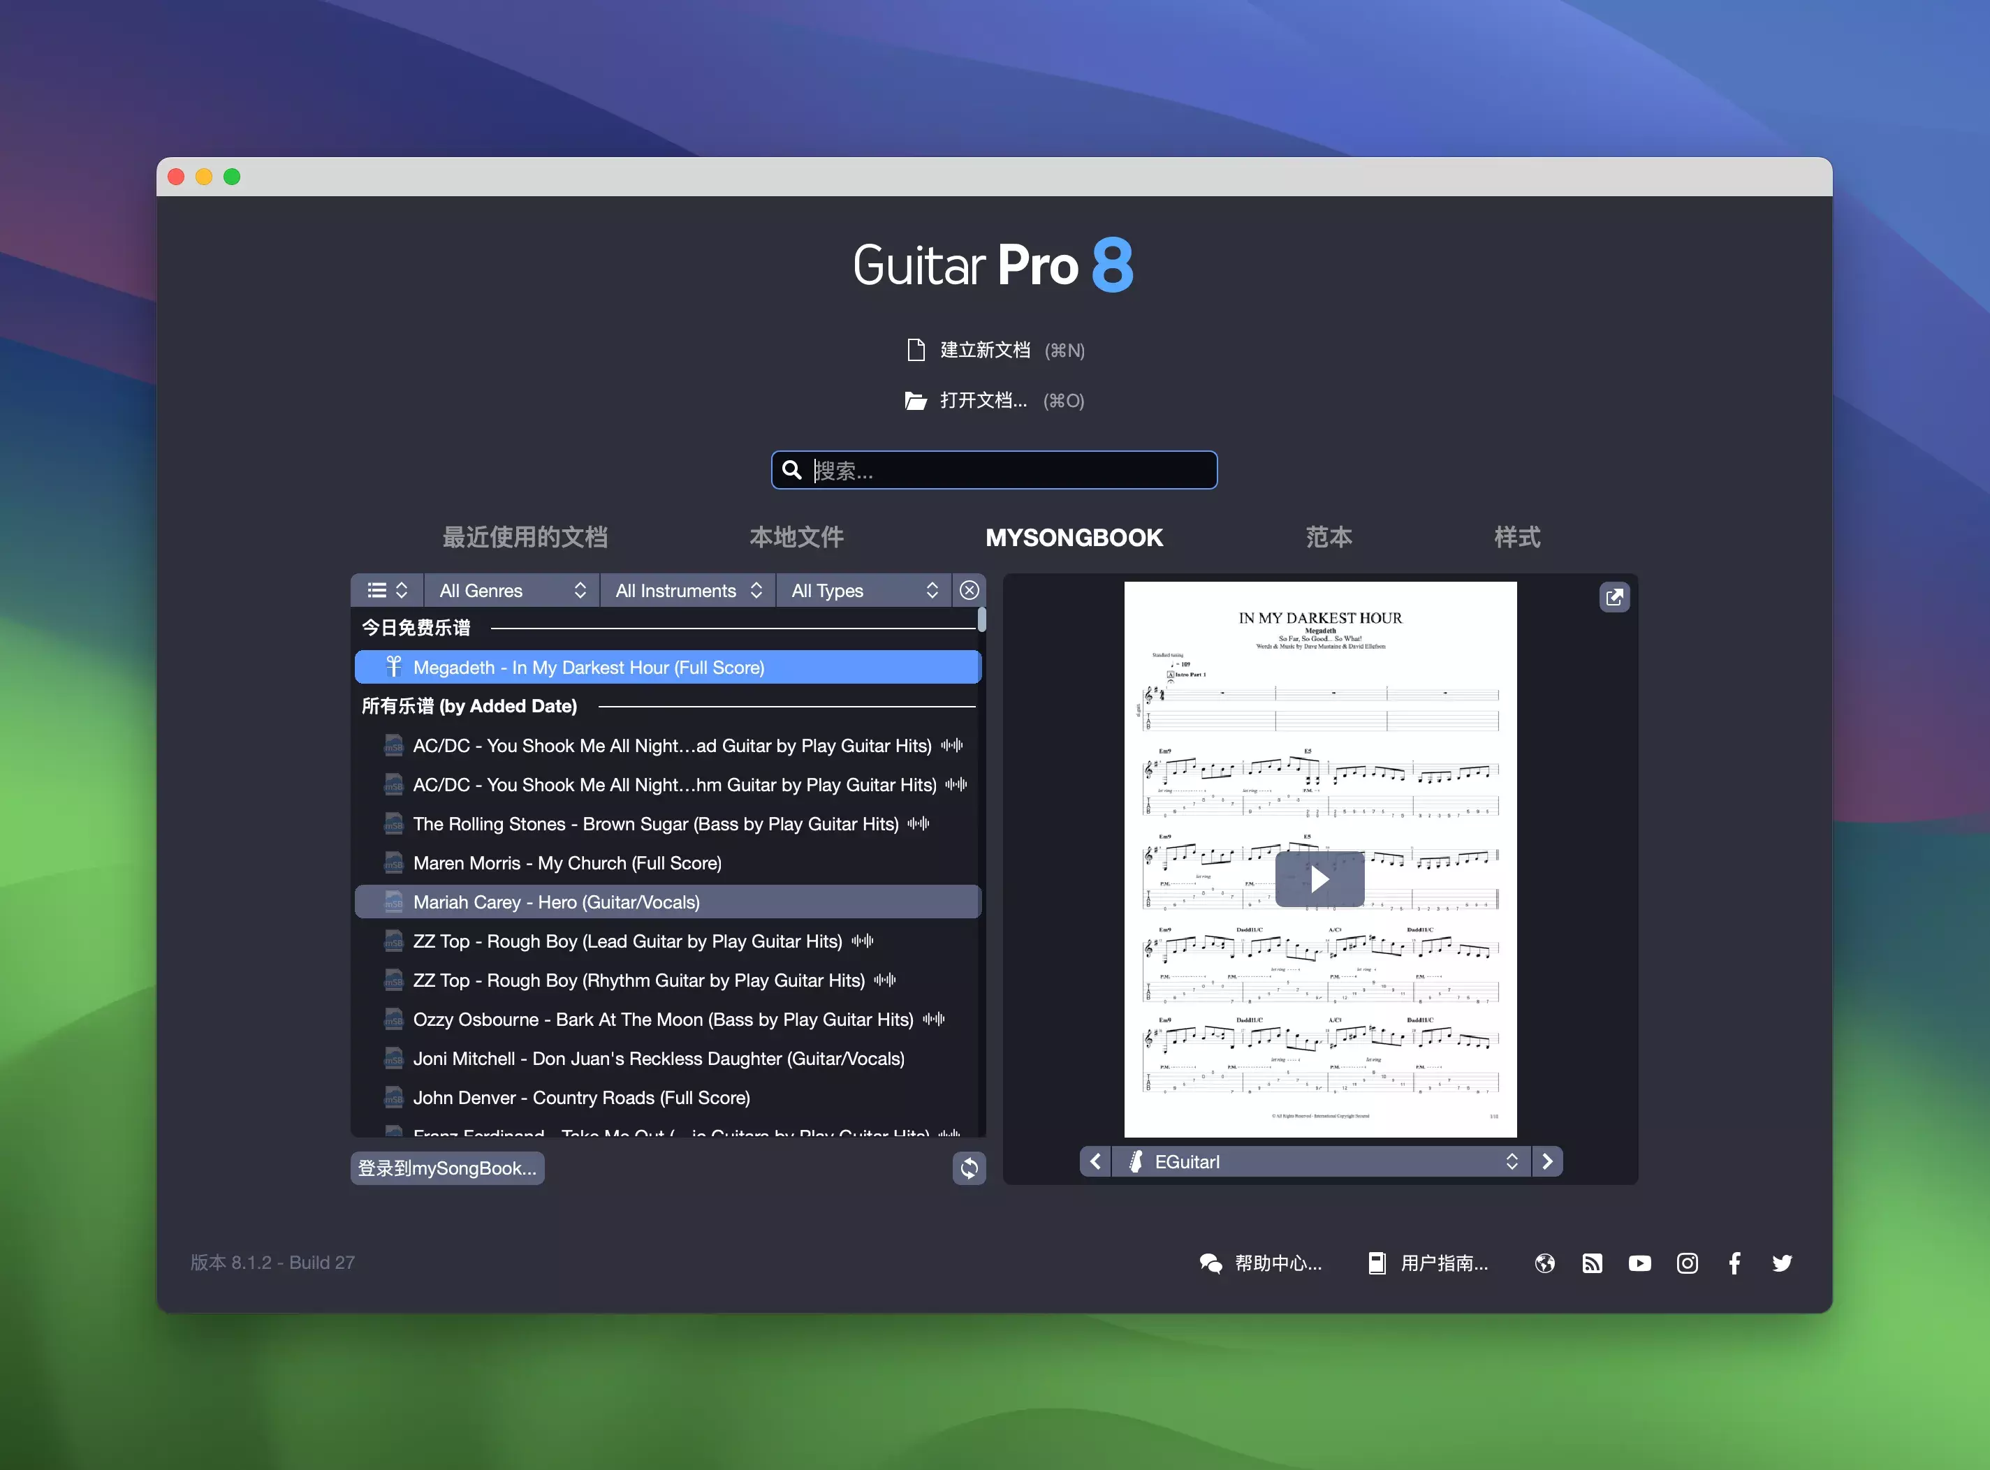
Task: Open the Instagram social icon
Action: [x=1687, y=1263]
